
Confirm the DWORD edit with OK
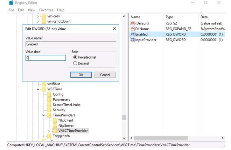81,75
